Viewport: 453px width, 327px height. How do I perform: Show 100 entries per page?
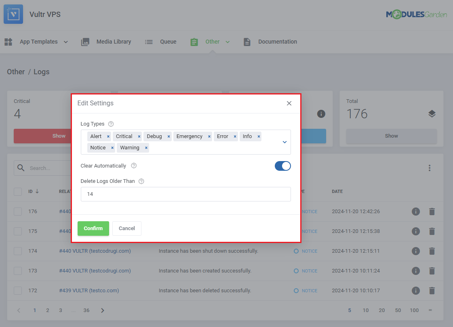click(414, 310)
